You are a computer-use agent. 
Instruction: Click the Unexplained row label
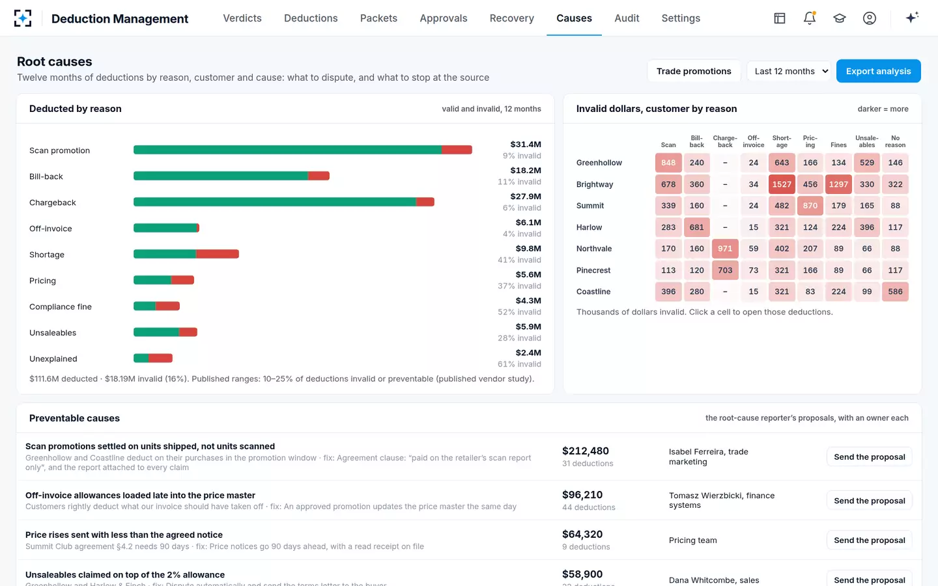click(x=53, y=359)
